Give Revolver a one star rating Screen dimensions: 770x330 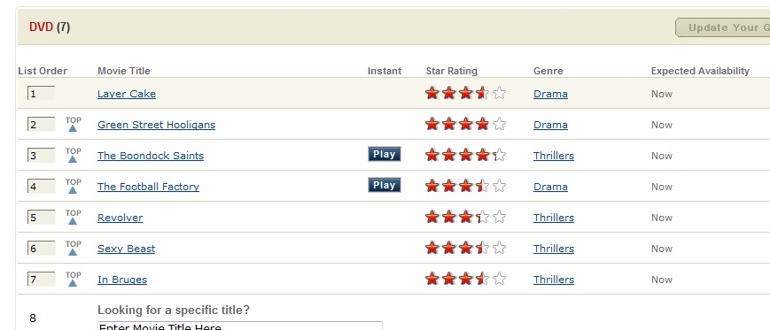pyautogui.click(x=432, y=216)
